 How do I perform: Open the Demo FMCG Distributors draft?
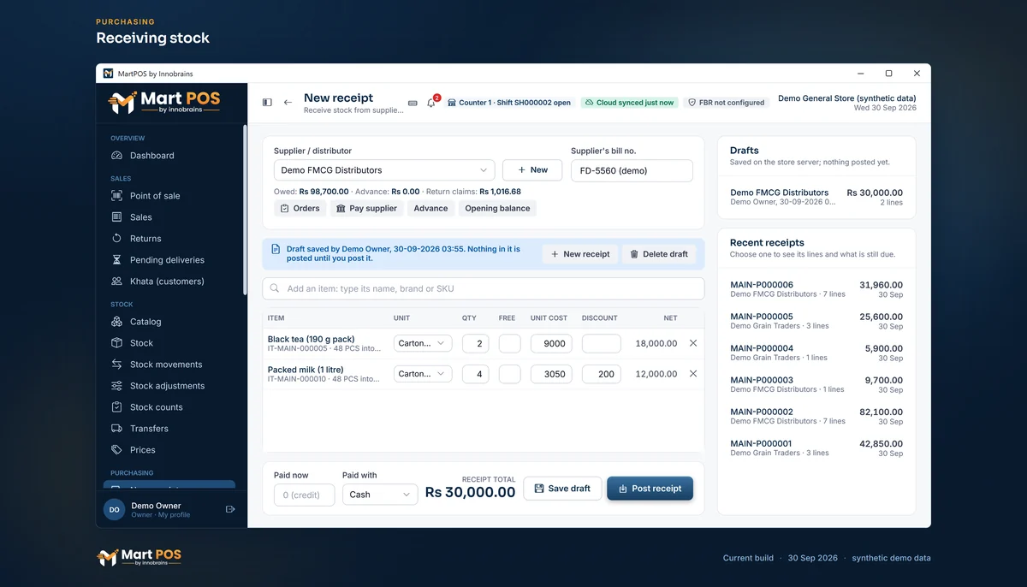pos(816,198)
